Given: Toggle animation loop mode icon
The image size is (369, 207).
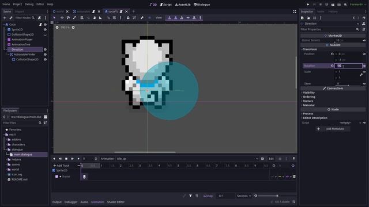Looking at the screenshot, I should tap(293, 166).
